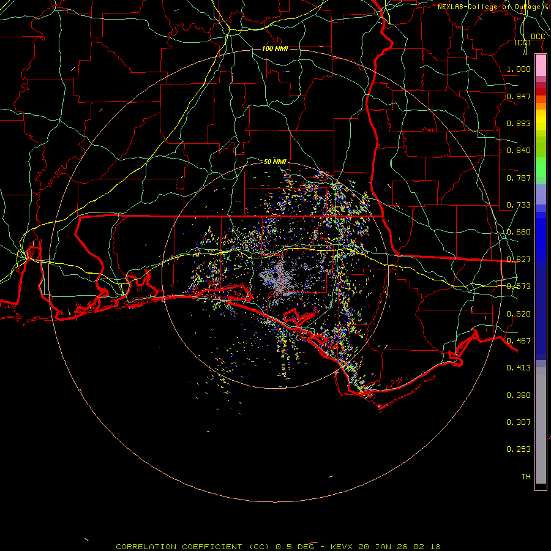The image size is (551, 551).
Task: Click the 0.467 color scale label
Action: 519,340
